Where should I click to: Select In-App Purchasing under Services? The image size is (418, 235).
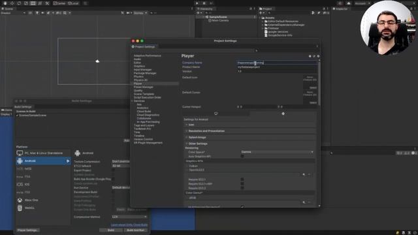coord(148,122)
